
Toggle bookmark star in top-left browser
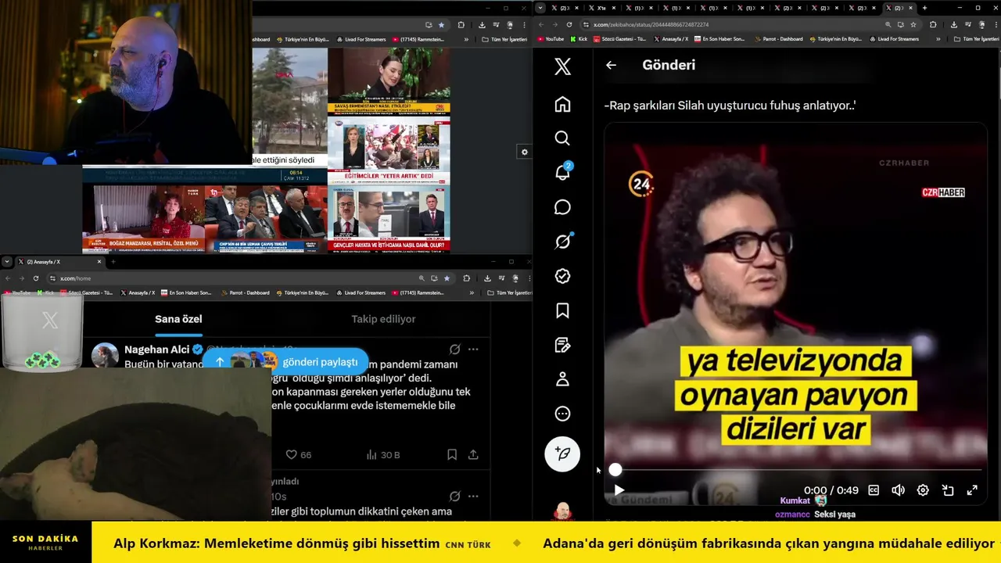[441, 25]
